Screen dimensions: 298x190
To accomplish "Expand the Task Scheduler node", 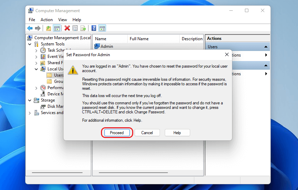I will coord(36,50).
